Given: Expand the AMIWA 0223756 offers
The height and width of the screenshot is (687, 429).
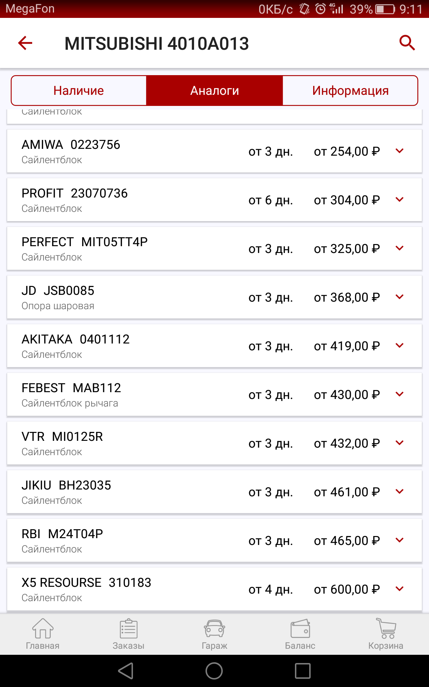Looking at the screenshot, I should [400, 151].
